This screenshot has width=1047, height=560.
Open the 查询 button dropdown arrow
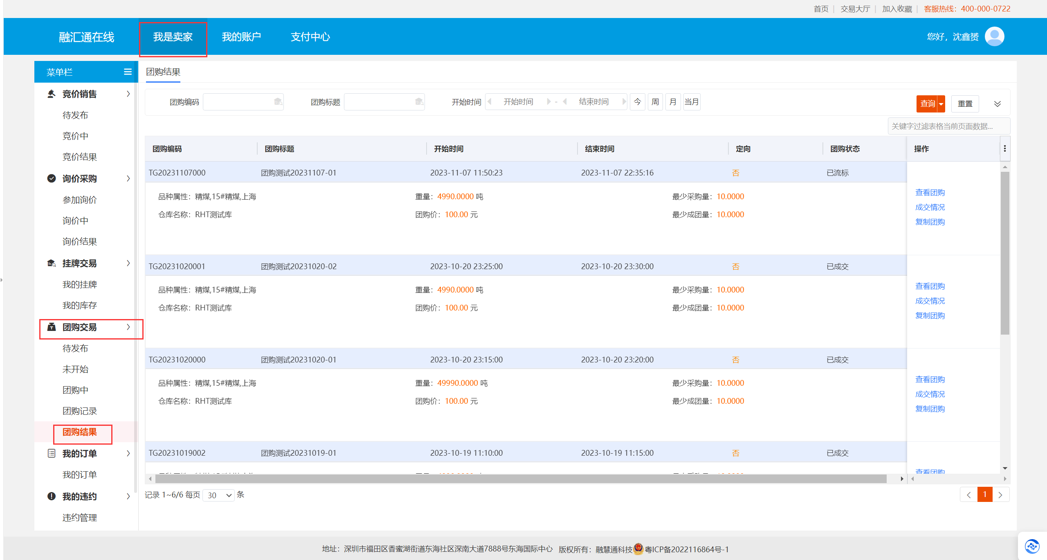[x=941, y=104]
